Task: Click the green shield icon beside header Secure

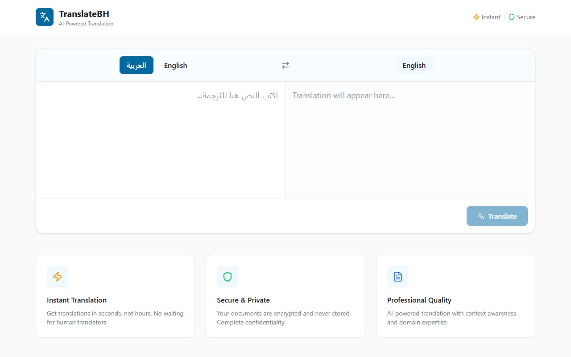Action: click(x=512, y=17)
